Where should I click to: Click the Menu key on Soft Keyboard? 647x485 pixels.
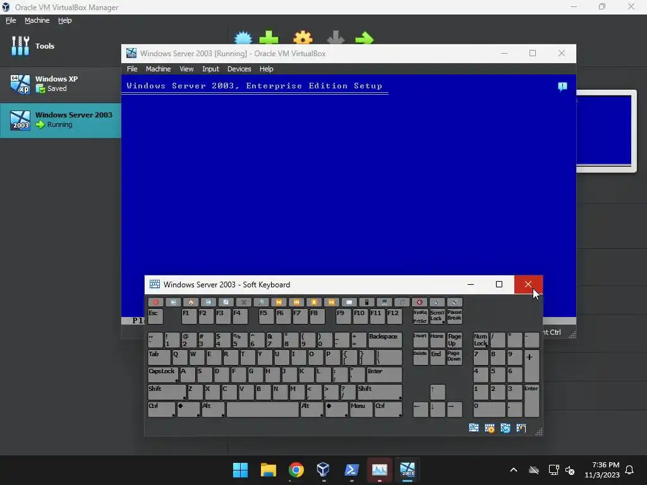(x=361, y=409)
